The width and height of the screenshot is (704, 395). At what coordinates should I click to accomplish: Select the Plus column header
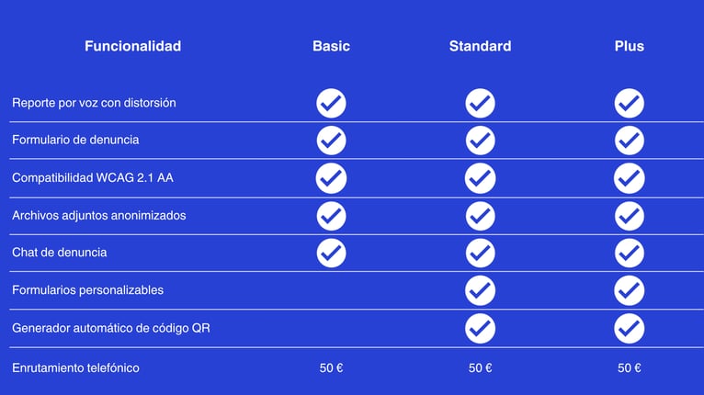[629, 46]
